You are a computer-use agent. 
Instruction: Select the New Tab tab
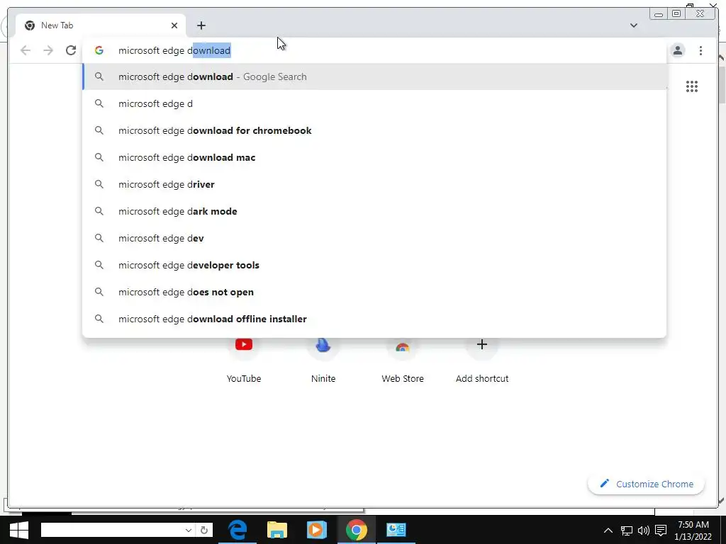coord(101,25)
